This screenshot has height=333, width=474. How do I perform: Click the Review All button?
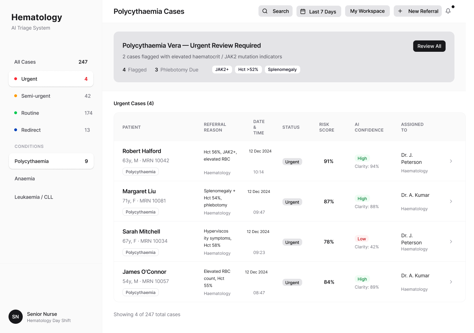(429, 46)
